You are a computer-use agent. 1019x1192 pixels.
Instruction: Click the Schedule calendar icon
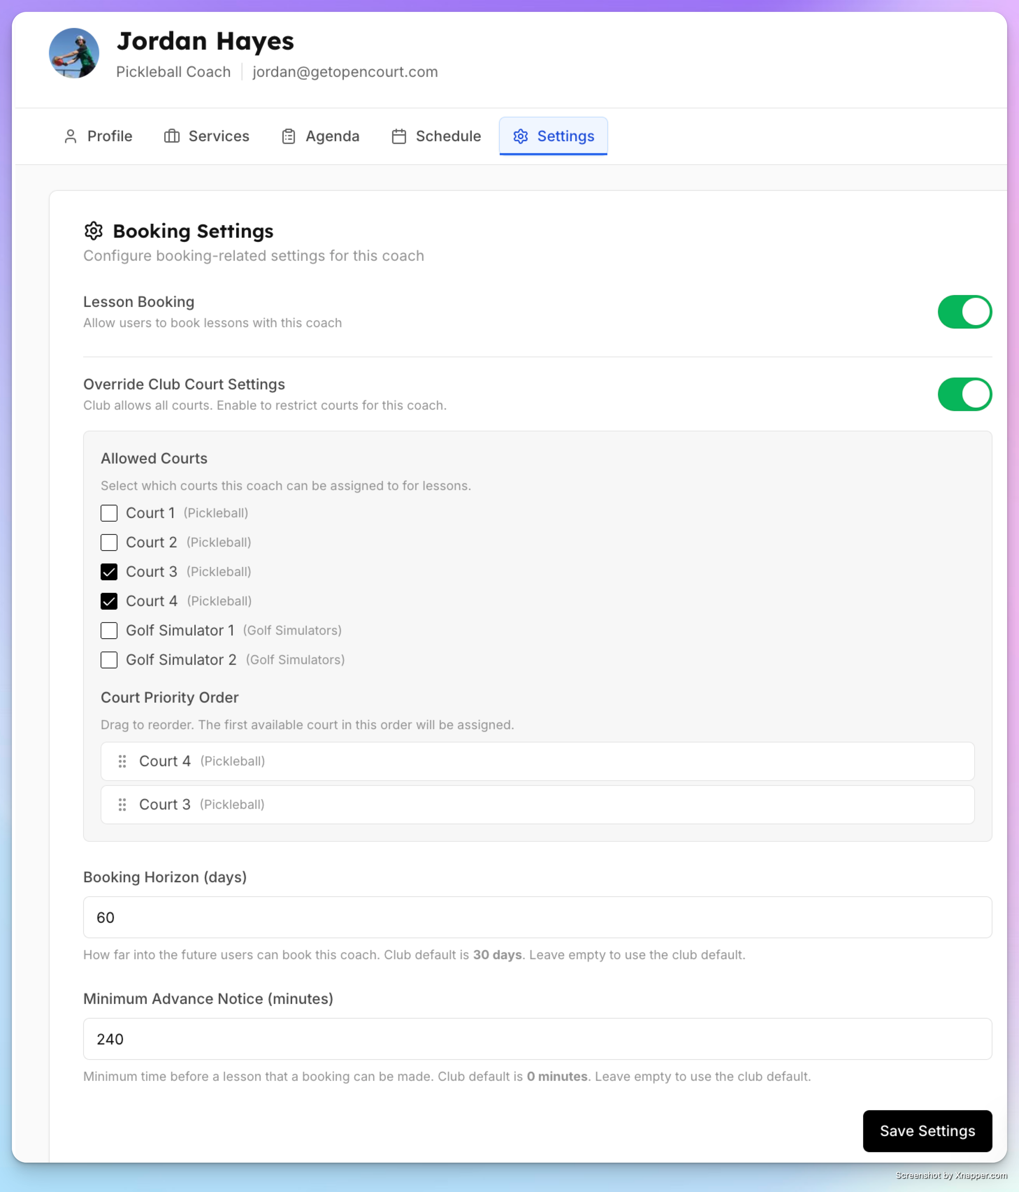[x=399, y=136]
